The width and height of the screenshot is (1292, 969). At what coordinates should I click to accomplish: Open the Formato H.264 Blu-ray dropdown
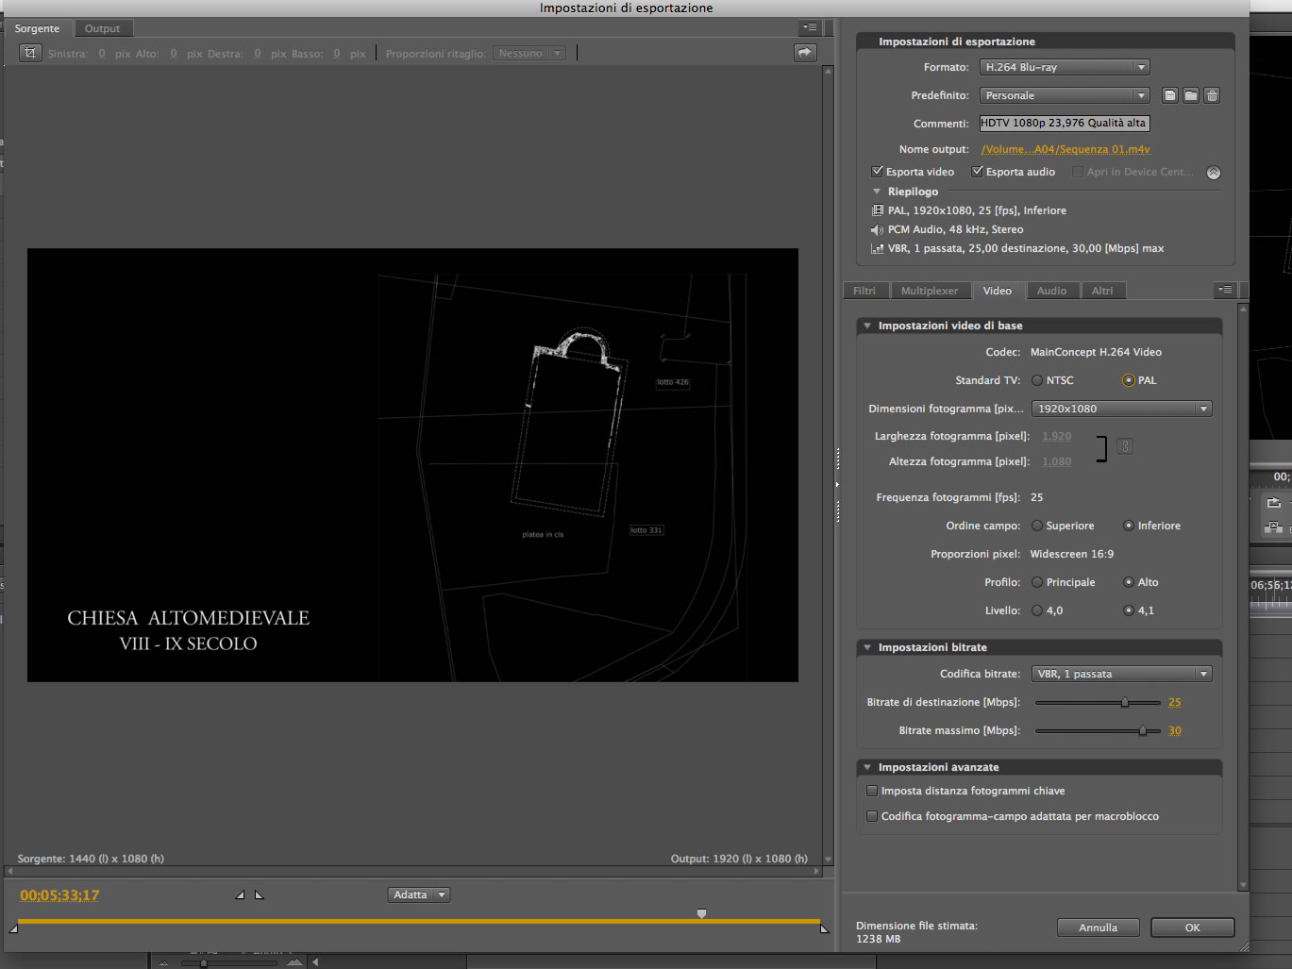click(1065, 67)
